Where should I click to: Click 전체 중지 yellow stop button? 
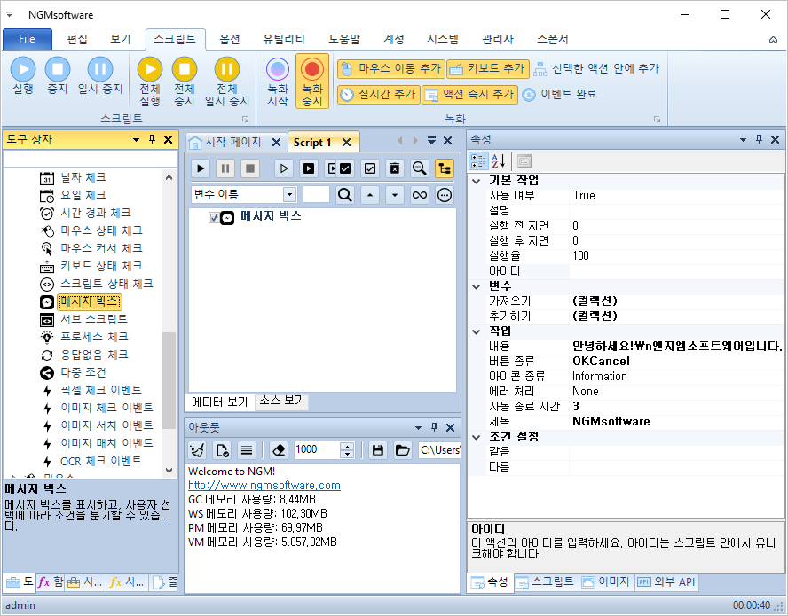185,82
